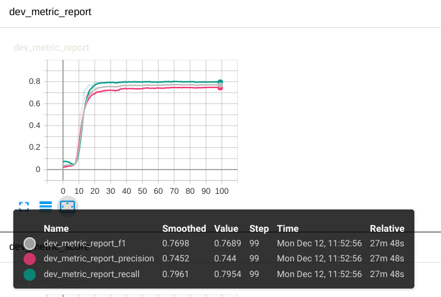Click the Value column header

tap(226, 229)
